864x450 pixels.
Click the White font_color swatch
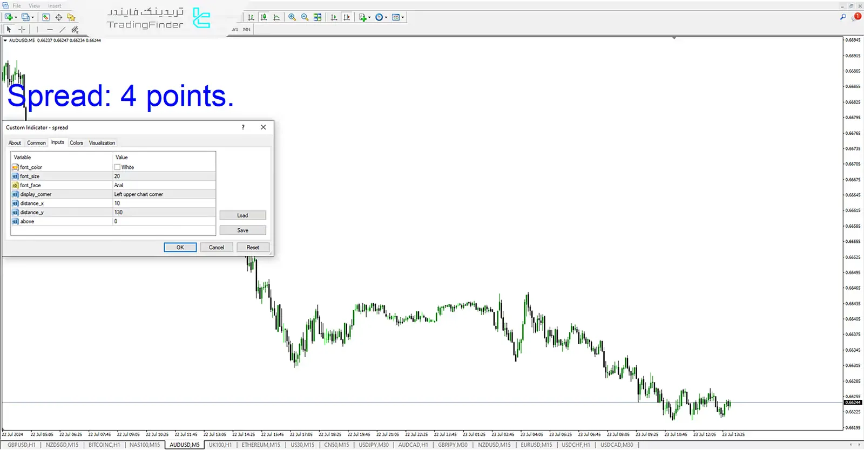pos(117,167)
